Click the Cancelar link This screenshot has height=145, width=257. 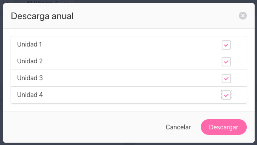178,127
